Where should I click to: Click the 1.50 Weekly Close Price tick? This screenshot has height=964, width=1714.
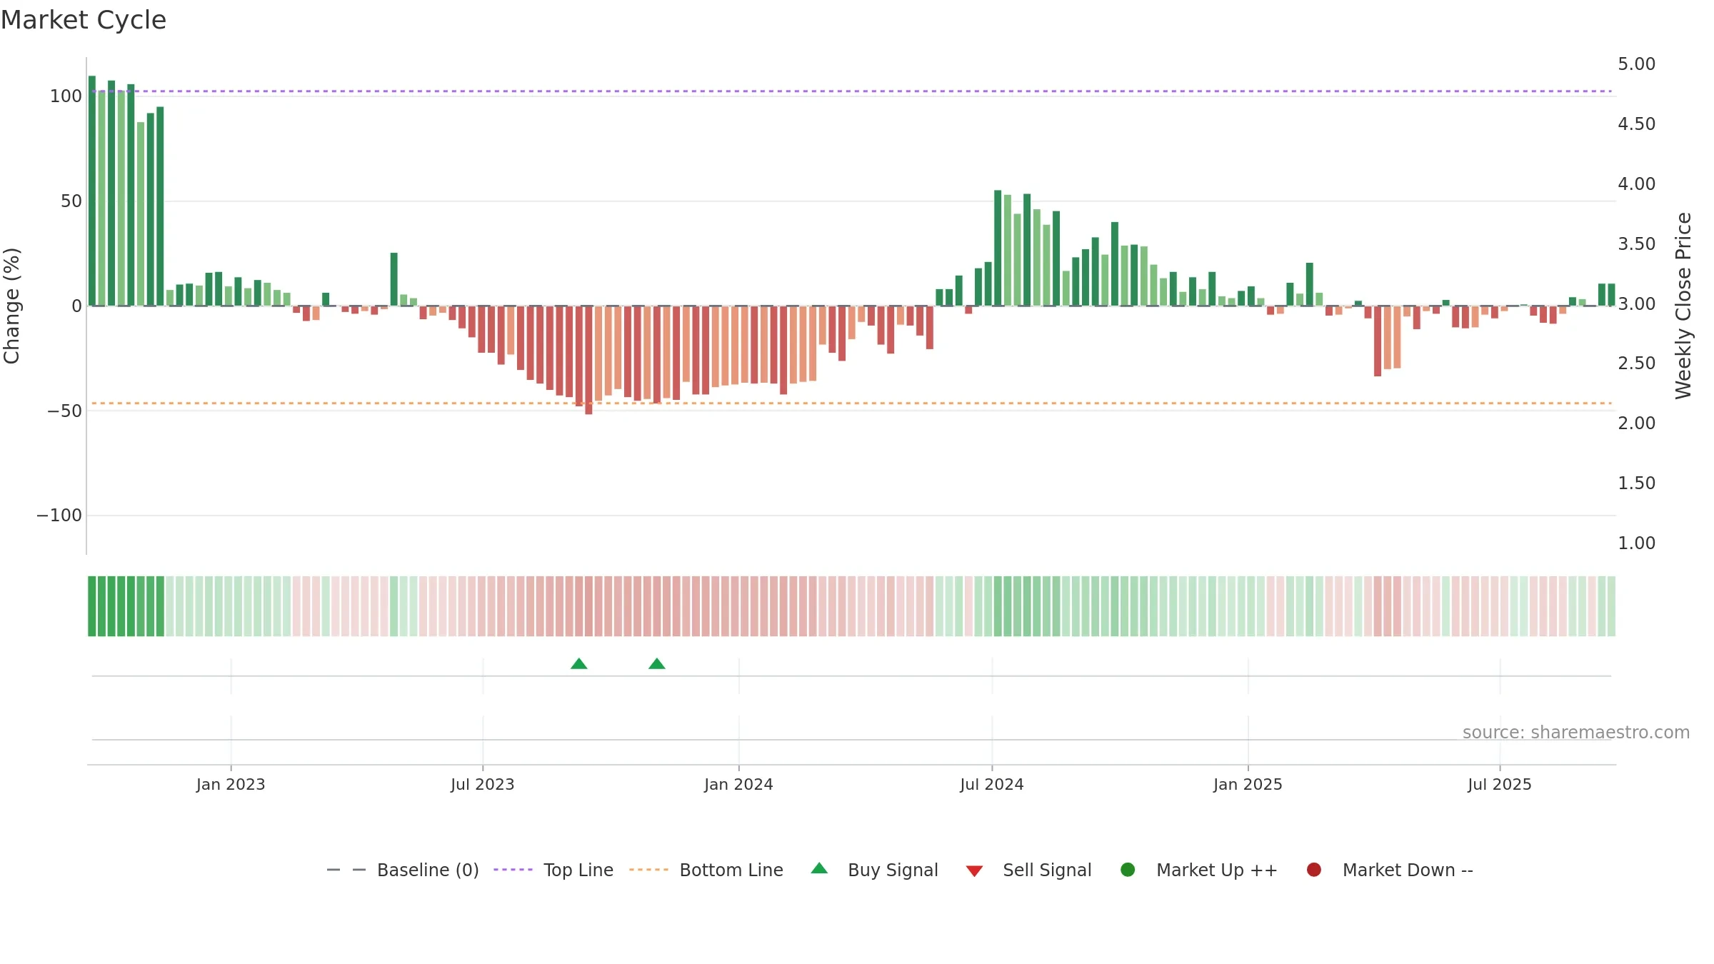1637,483
